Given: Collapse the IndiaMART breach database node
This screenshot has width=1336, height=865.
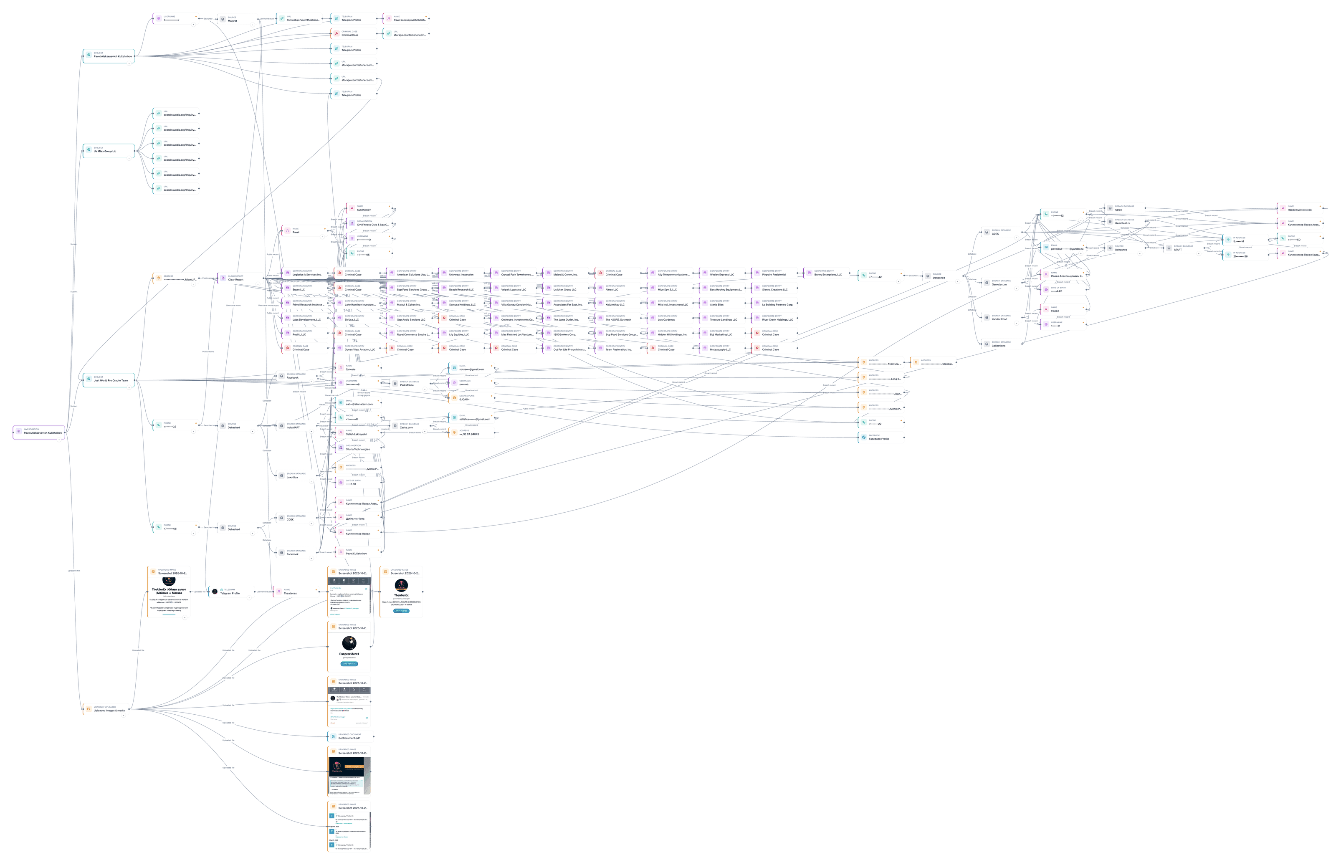Looking at the screenshot, I should click(x=311, y=432).
